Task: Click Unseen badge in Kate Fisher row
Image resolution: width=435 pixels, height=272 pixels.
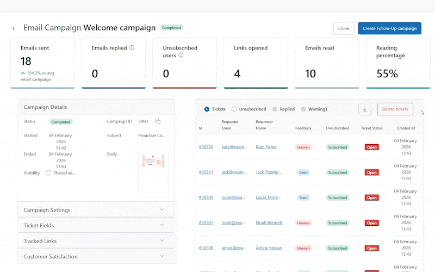Action: click(303, 147)
